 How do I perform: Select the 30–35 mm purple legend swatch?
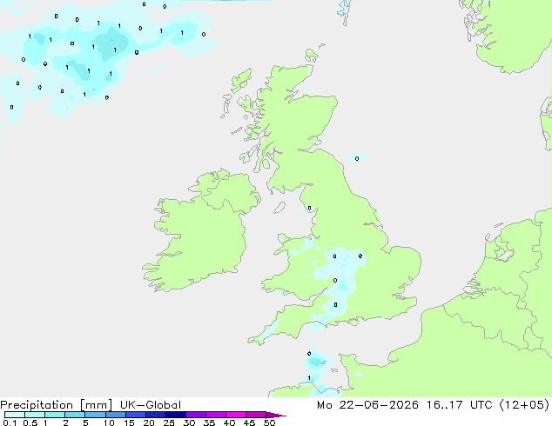[195, 415]
